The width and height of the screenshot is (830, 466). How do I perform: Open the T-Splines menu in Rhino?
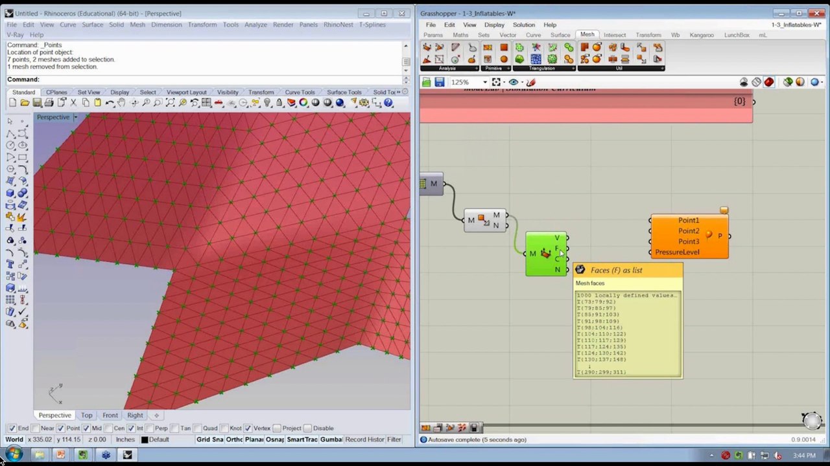372,25
